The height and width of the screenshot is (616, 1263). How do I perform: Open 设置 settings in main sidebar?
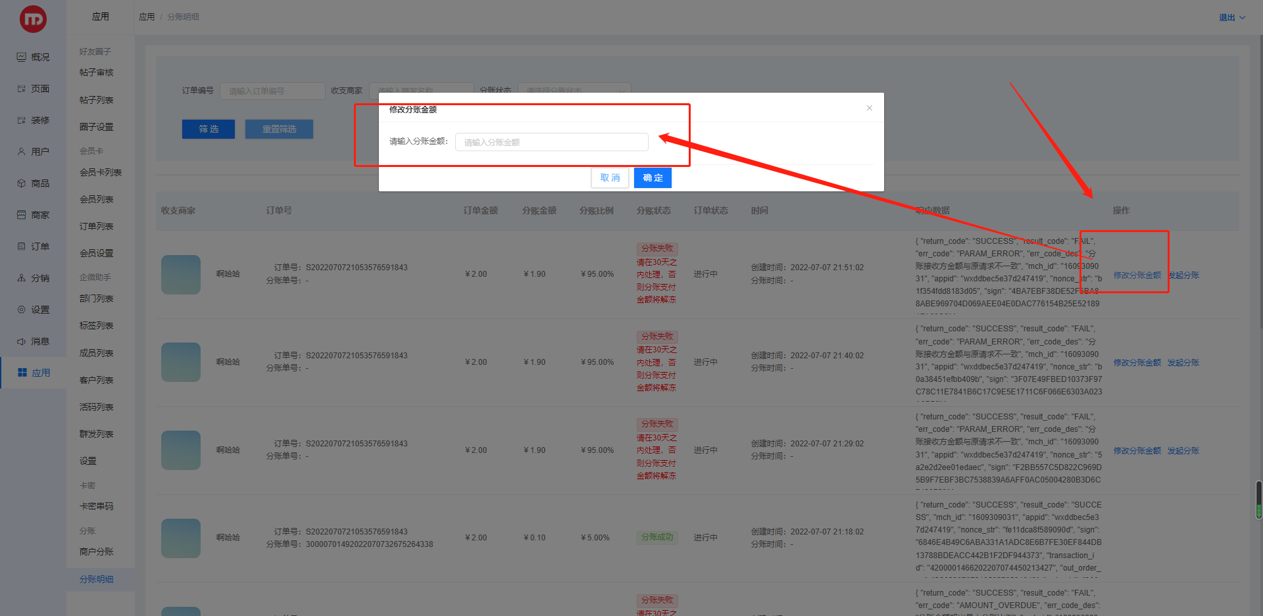[x=33, y=310]
